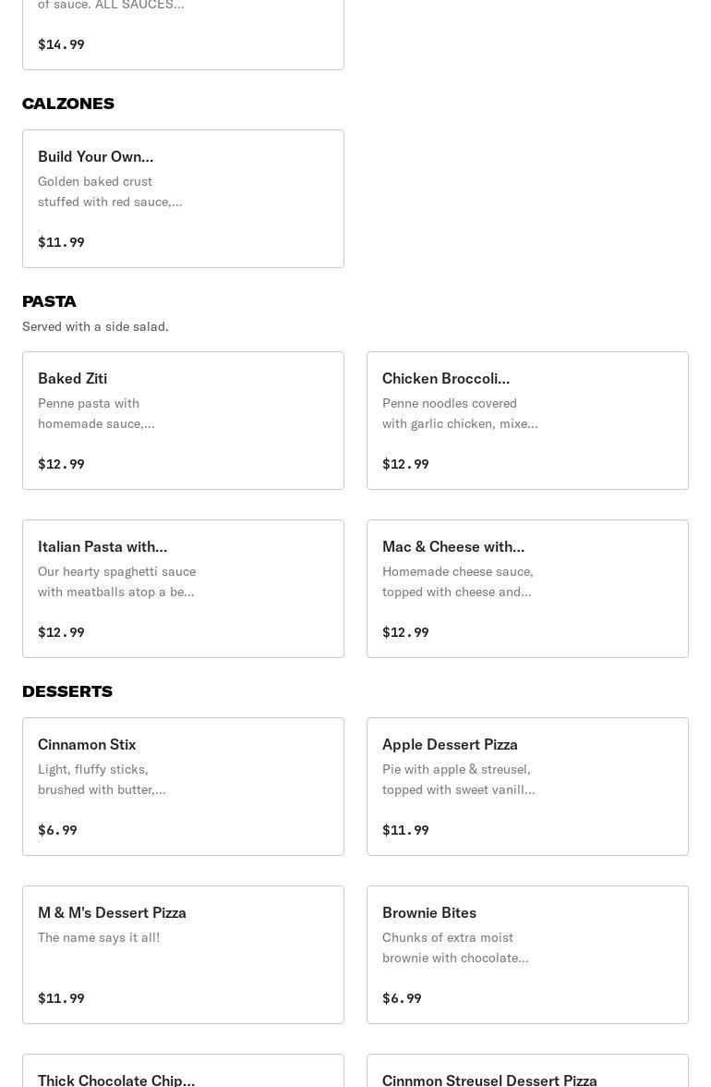Open the Build Your Own calzone item
Viewport: 711px width, 1087px height.
(183, 199)
